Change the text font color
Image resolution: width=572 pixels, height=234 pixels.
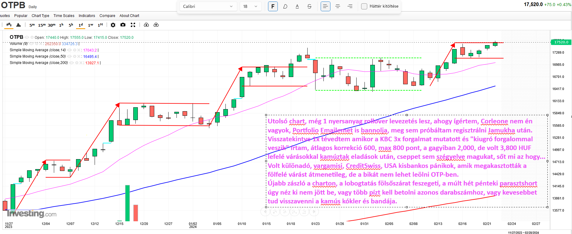point(297,6)
